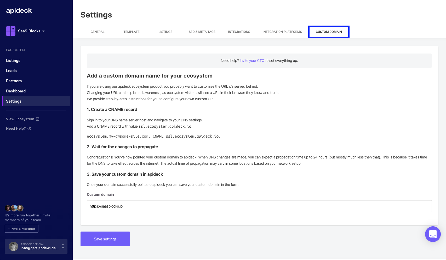The width and height of the screenshot is (446, 260).
Task: Expand the SaaS Blocks workspace dropdown arrow
Action: pos(43,31)
